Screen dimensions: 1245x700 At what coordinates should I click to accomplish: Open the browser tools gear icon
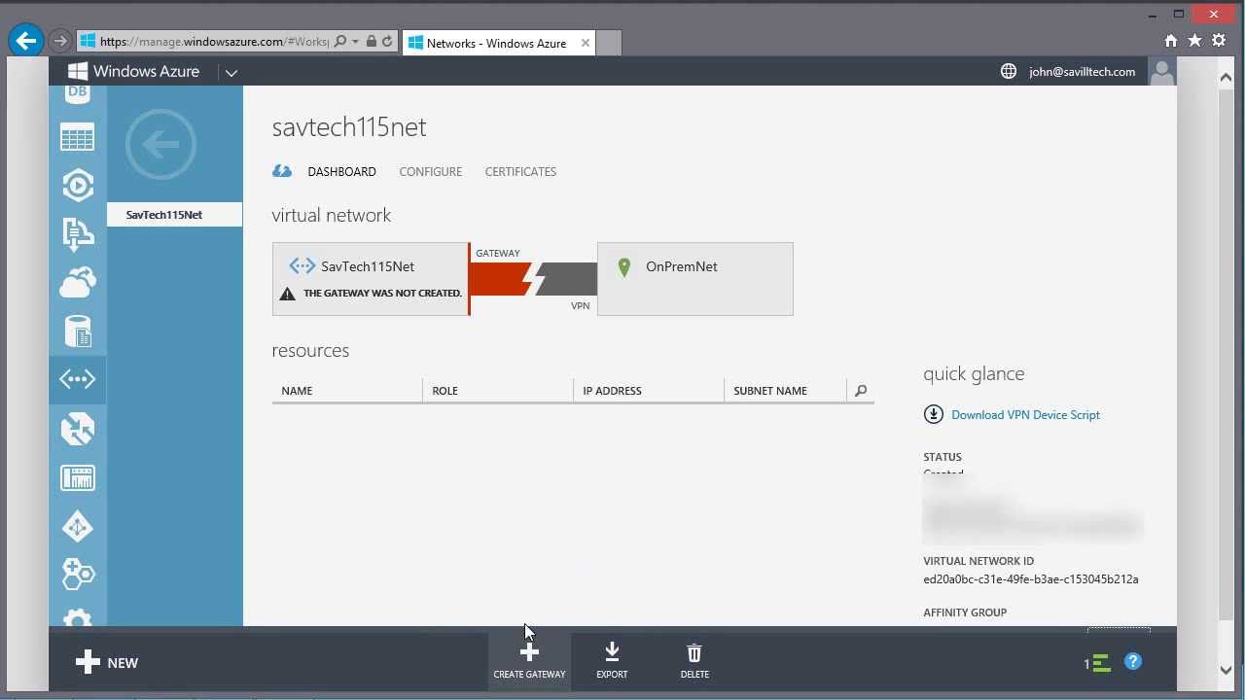pyautogui.click(x=1219, y=41)
